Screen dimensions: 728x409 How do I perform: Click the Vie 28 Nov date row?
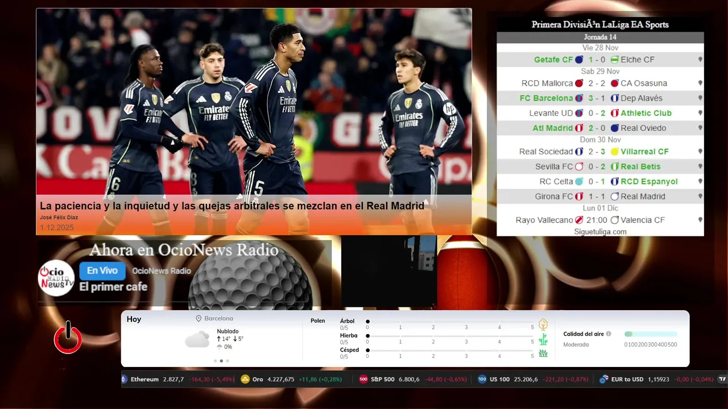pos(600,48)
